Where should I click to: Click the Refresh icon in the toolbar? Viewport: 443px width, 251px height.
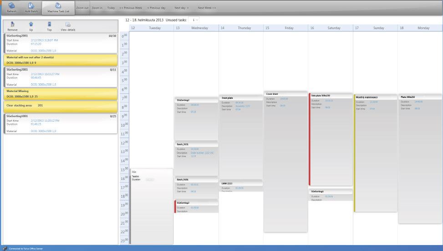point(12,6)
